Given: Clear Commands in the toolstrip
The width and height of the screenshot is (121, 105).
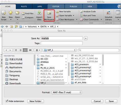Looking at the screenshot, I should [x=89, y=19].
